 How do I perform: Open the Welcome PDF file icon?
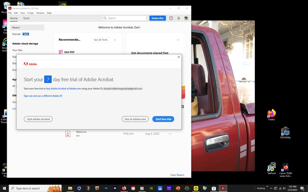point(68,133)
